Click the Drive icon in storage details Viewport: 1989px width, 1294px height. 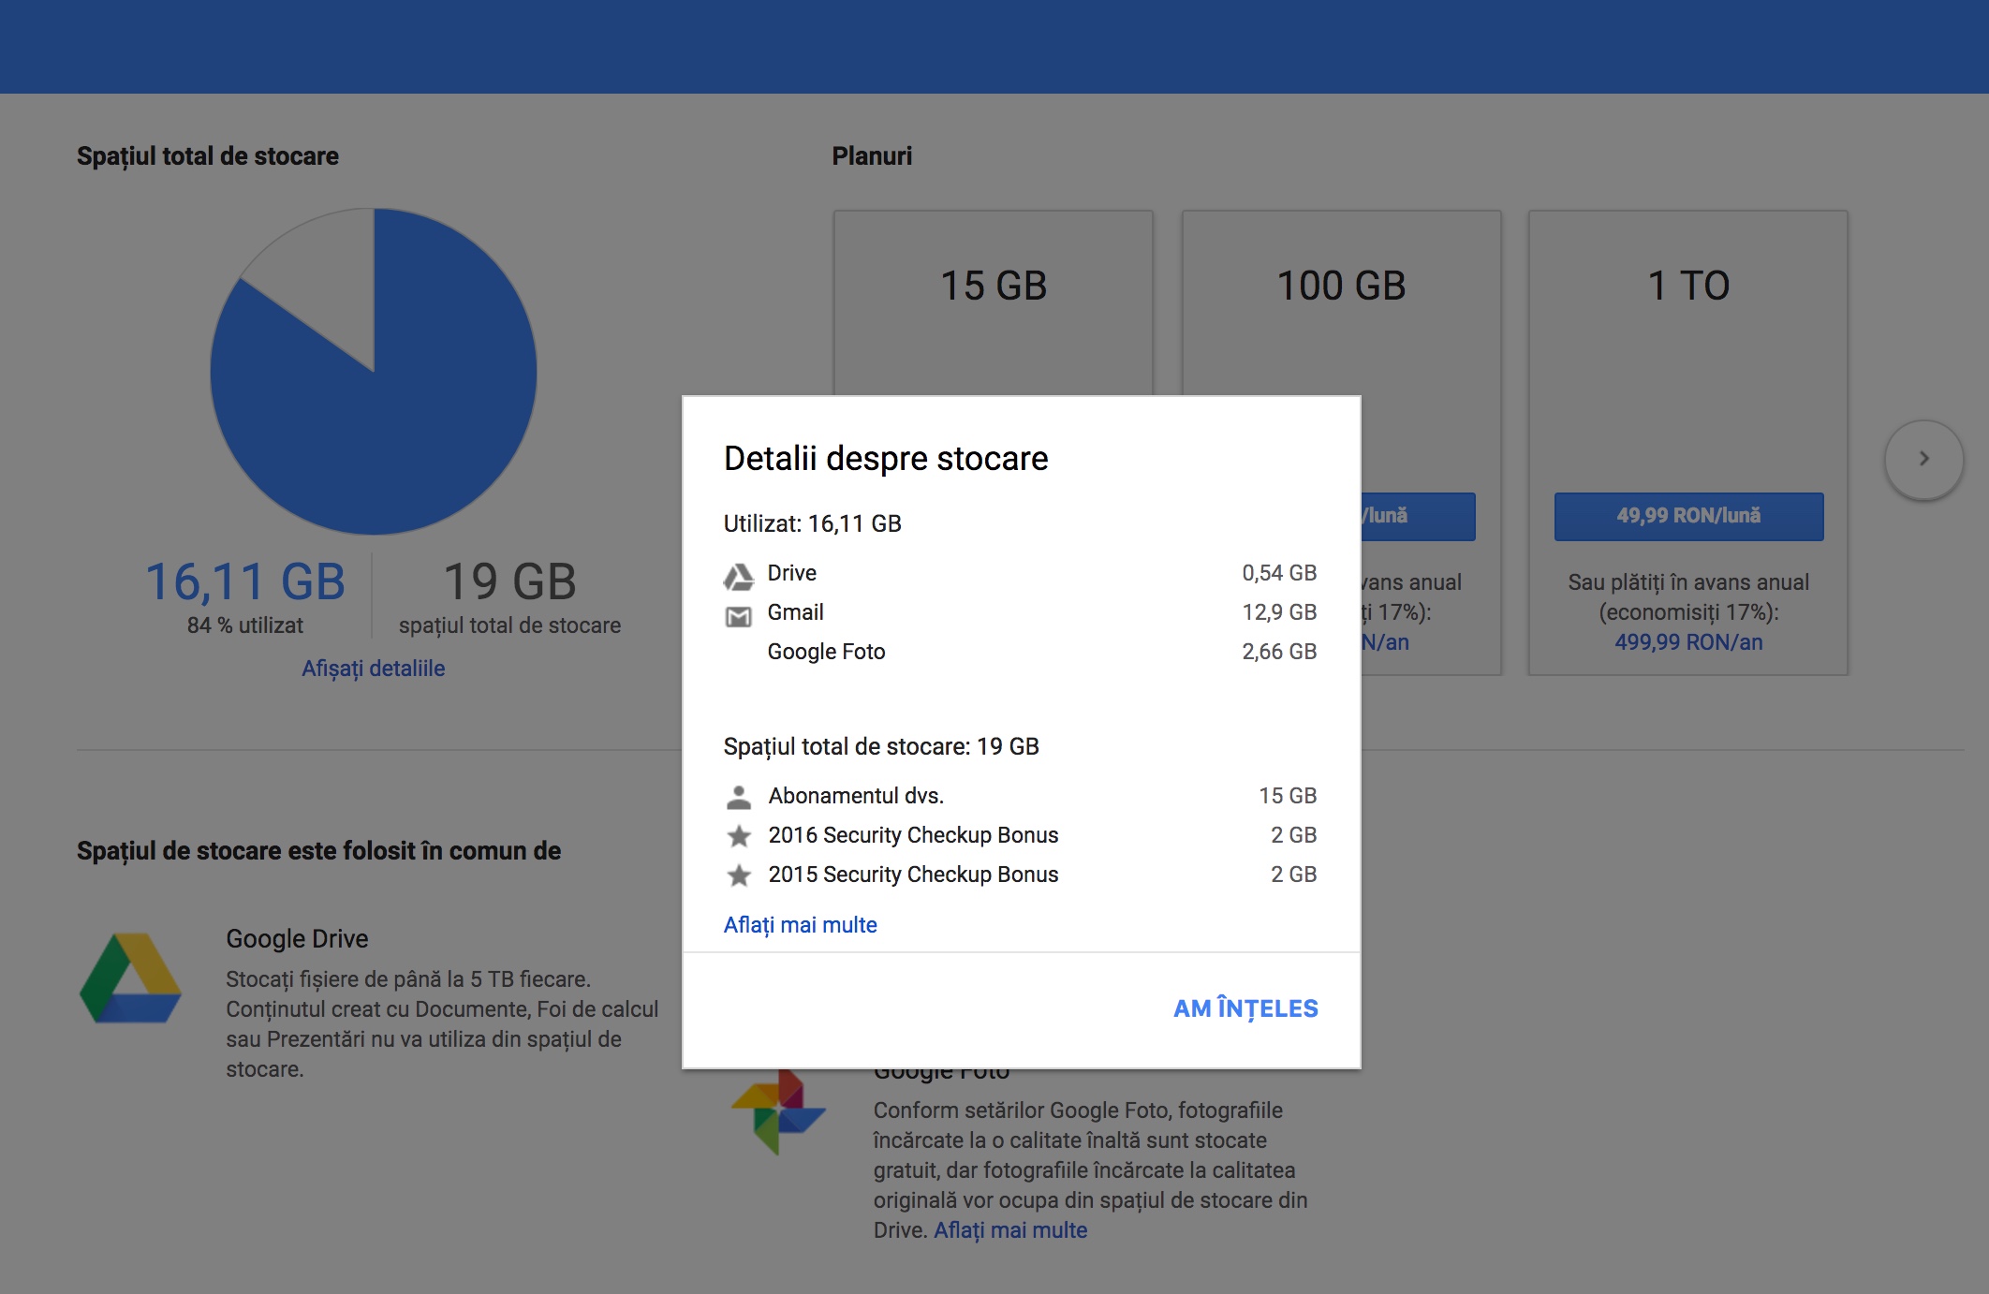click(739, 575)
